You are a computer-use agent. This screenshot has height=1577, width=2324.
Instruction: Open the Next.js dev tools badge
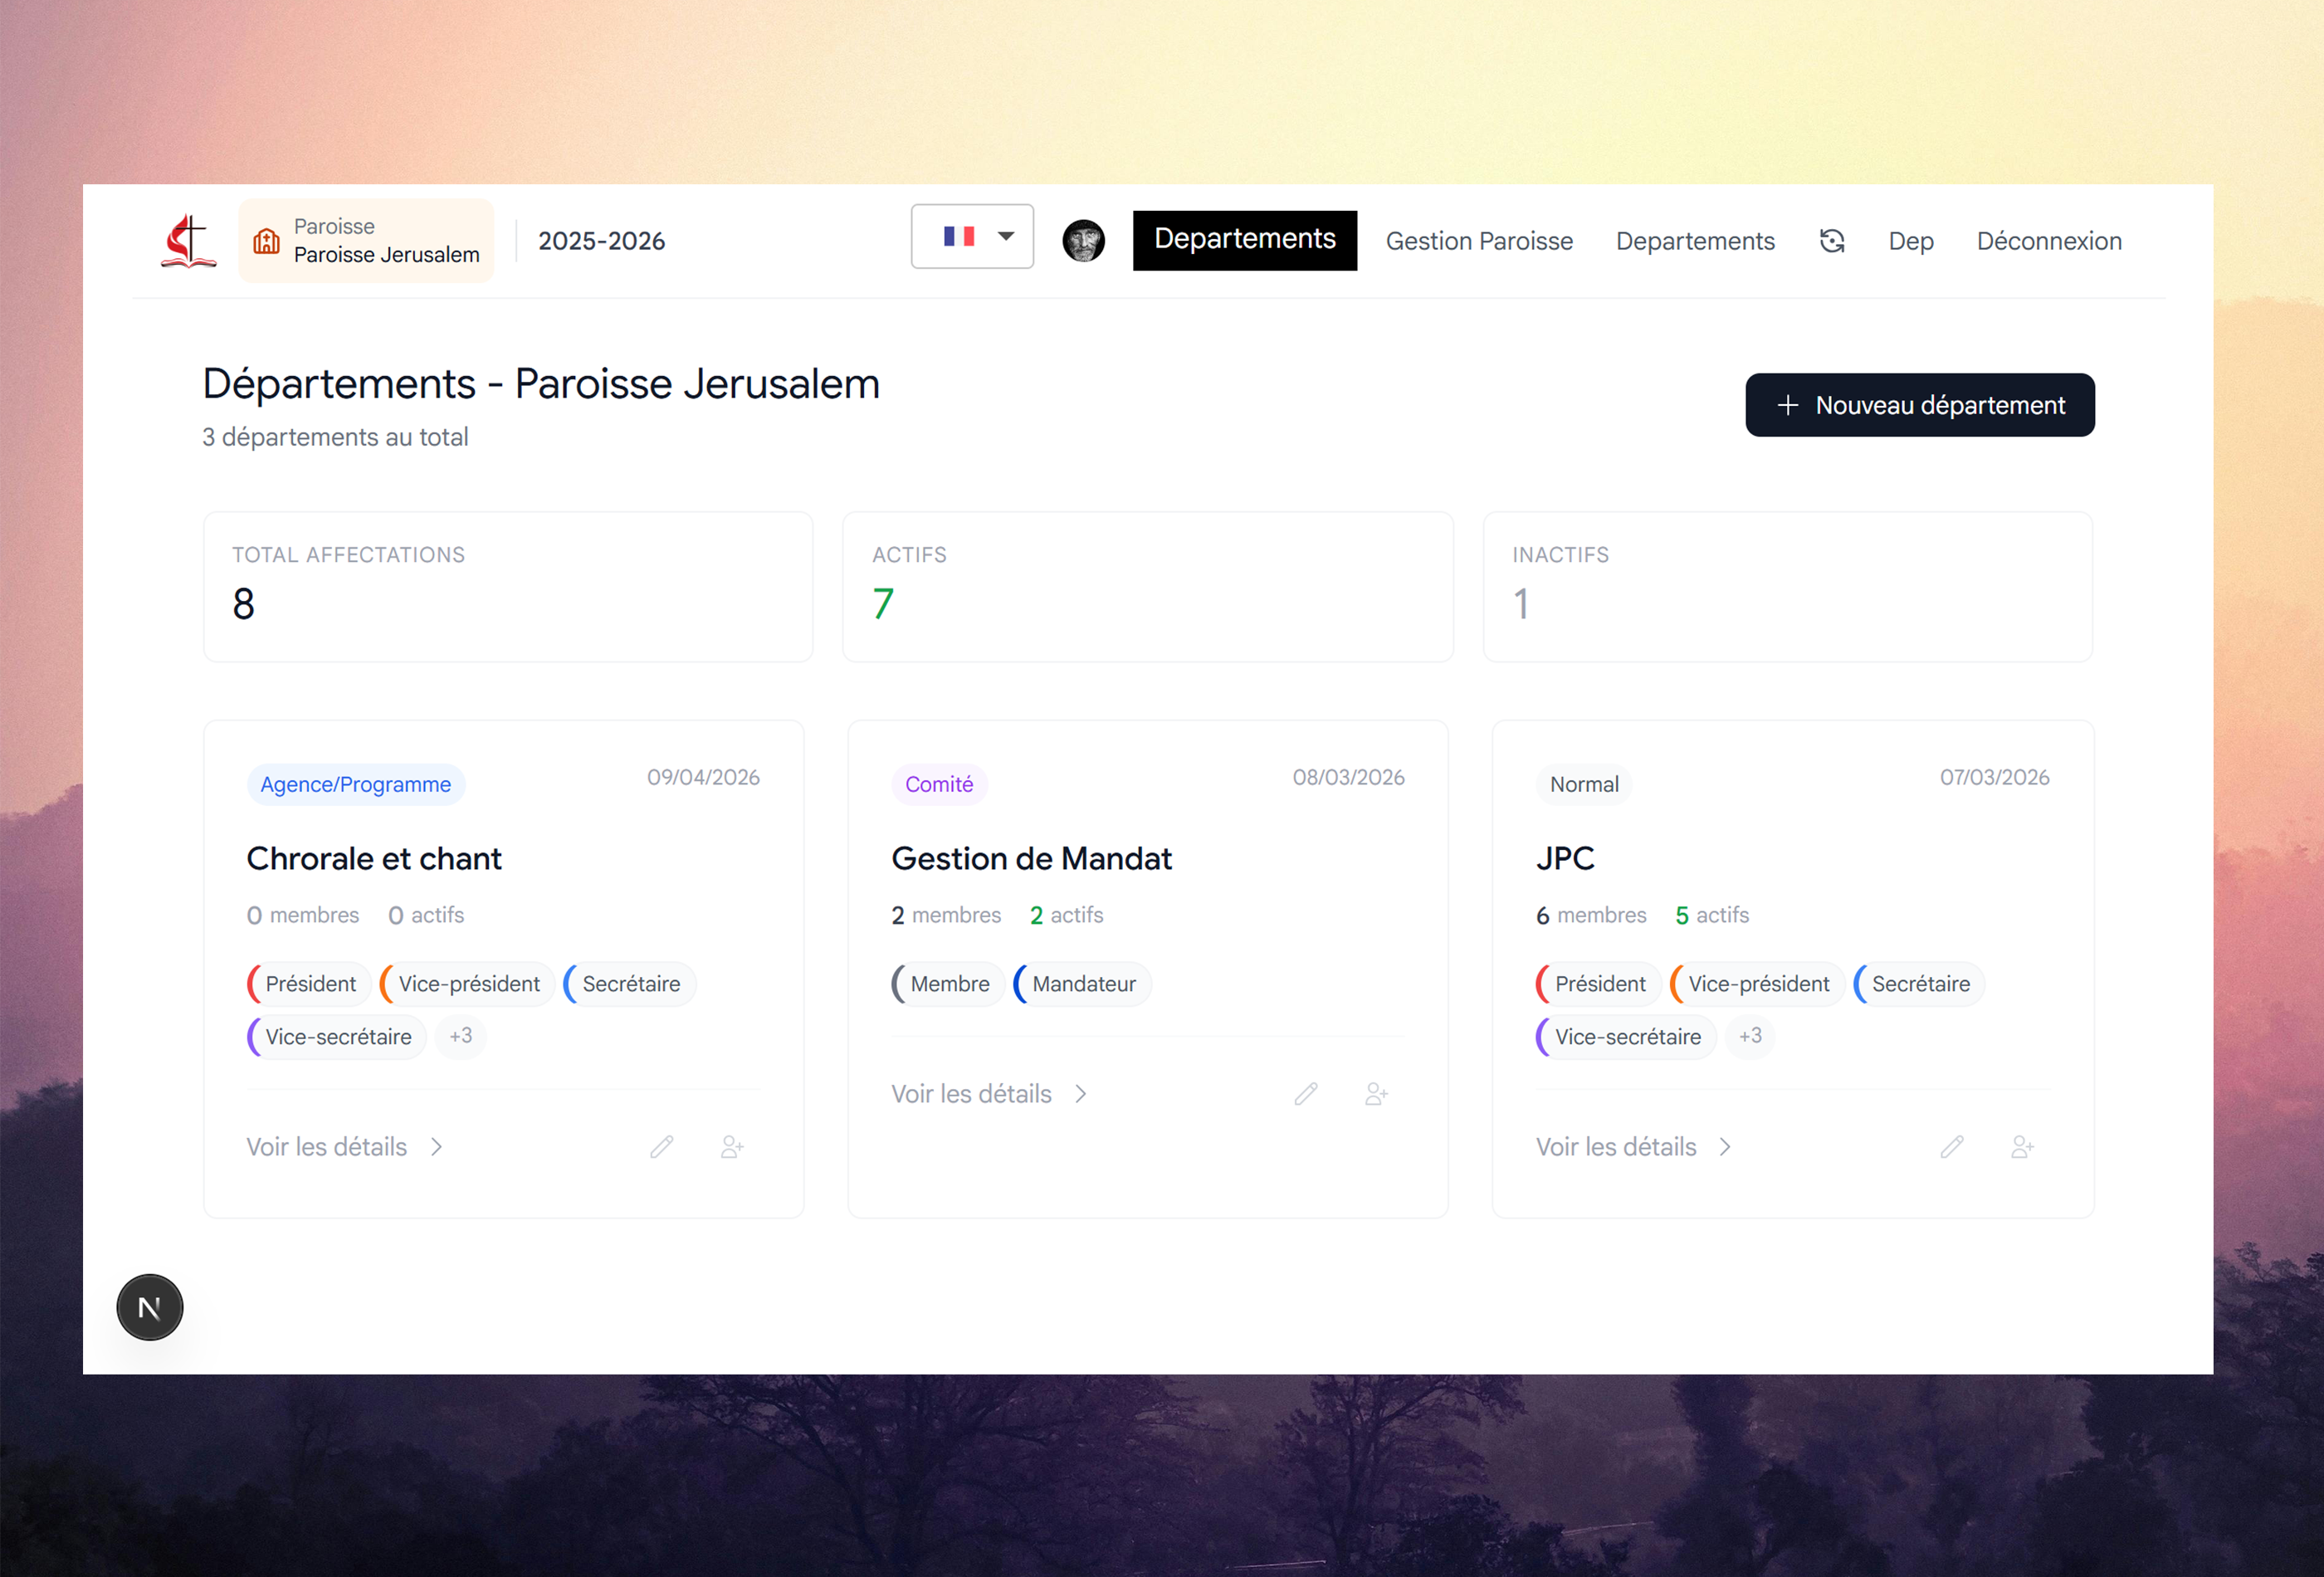pos(150,1307)
